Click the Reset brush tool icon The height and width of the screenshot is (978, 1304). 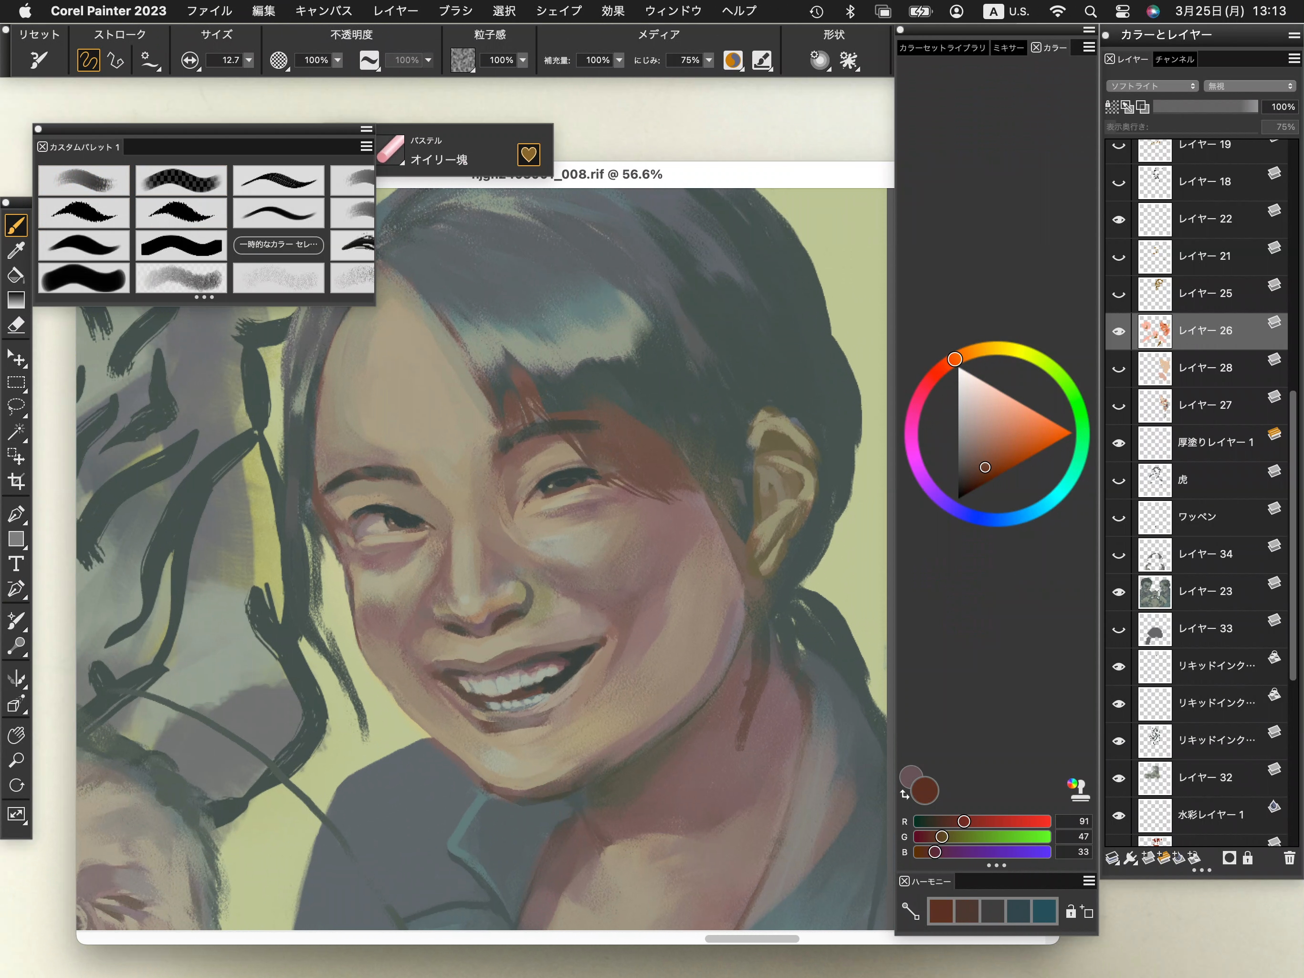[x=39, y=60]
